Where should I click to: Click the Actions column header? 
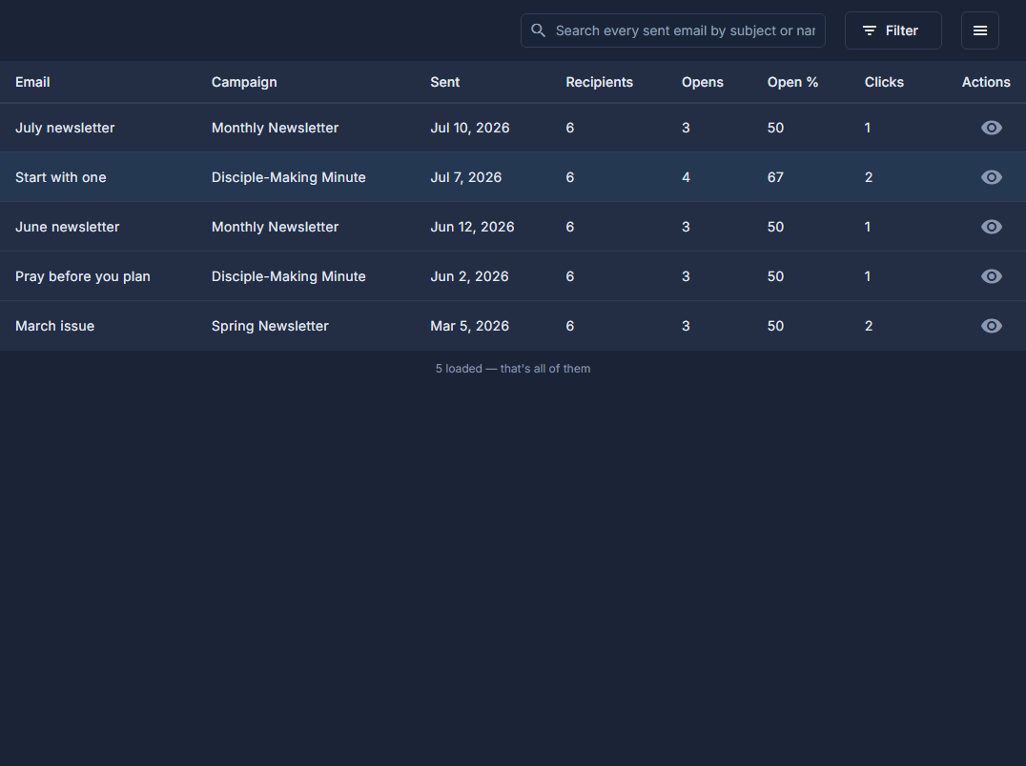click(x=985, y=82)
